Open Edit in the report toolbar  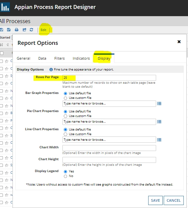click(43, 30)
